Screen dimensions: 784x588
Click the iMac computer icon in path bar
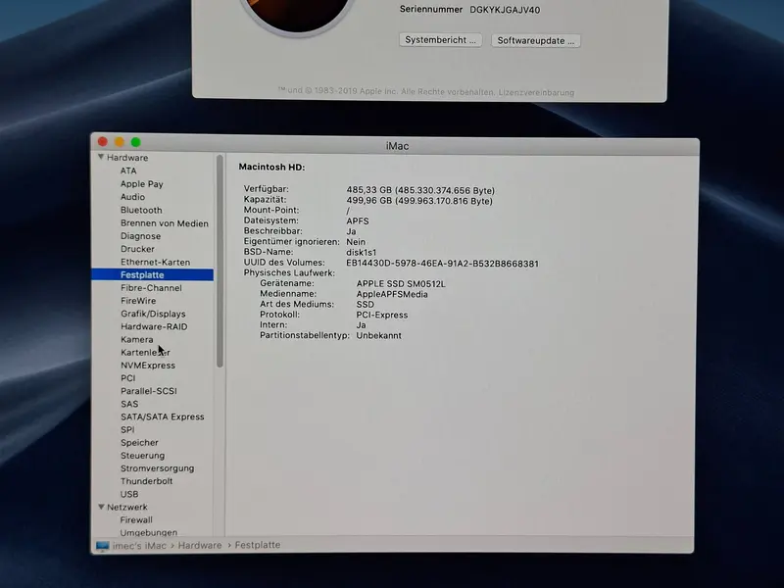click(x=103, y=546)
